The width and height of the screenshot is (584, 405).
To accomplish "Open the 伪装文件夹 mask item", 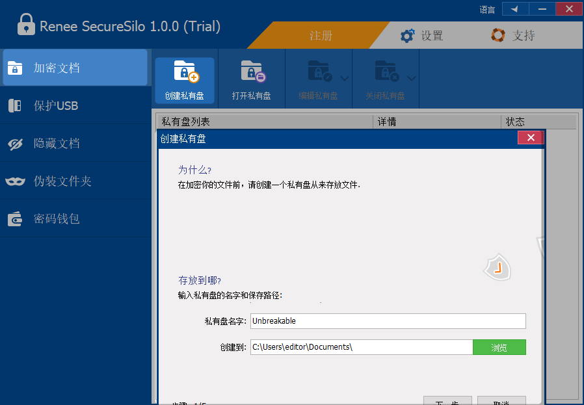I will click(x=75, y=181).
